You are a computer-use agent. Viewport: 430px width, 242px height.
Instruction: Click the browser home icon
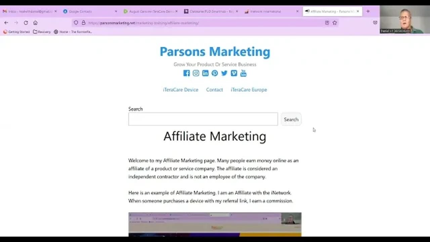pos(35,23)
